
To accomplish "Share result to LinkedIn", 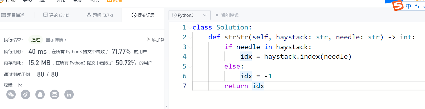I will coord(69,94).
